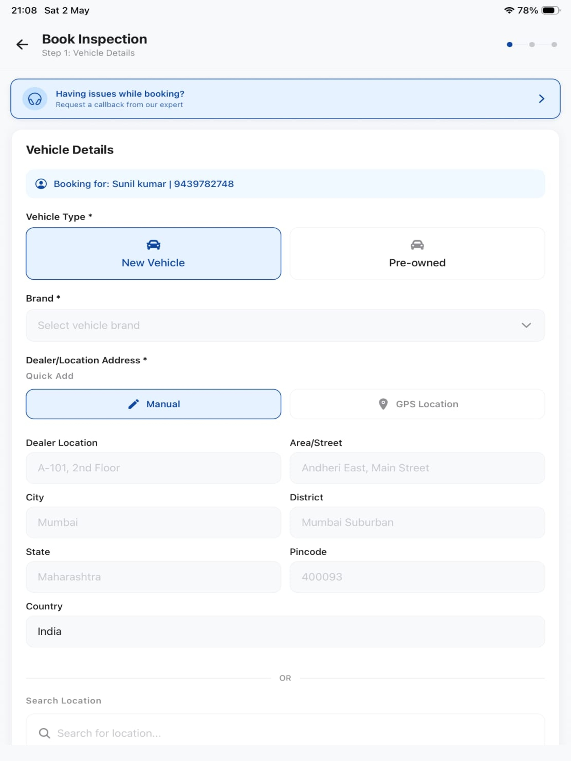Tap the magnifier search icon
571x761 pixels.
pyautogui.click(x=44, y=733)
